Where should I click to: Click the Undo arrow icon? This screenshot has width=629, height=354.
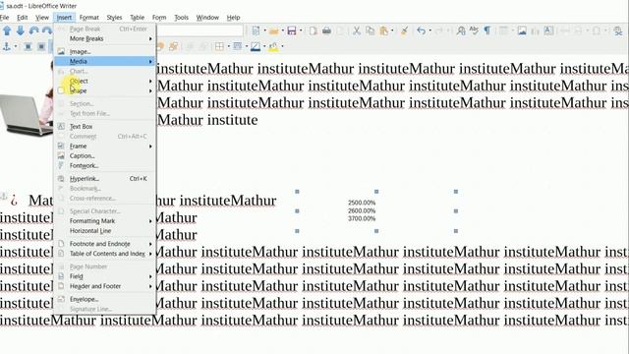tap(421, 30)
